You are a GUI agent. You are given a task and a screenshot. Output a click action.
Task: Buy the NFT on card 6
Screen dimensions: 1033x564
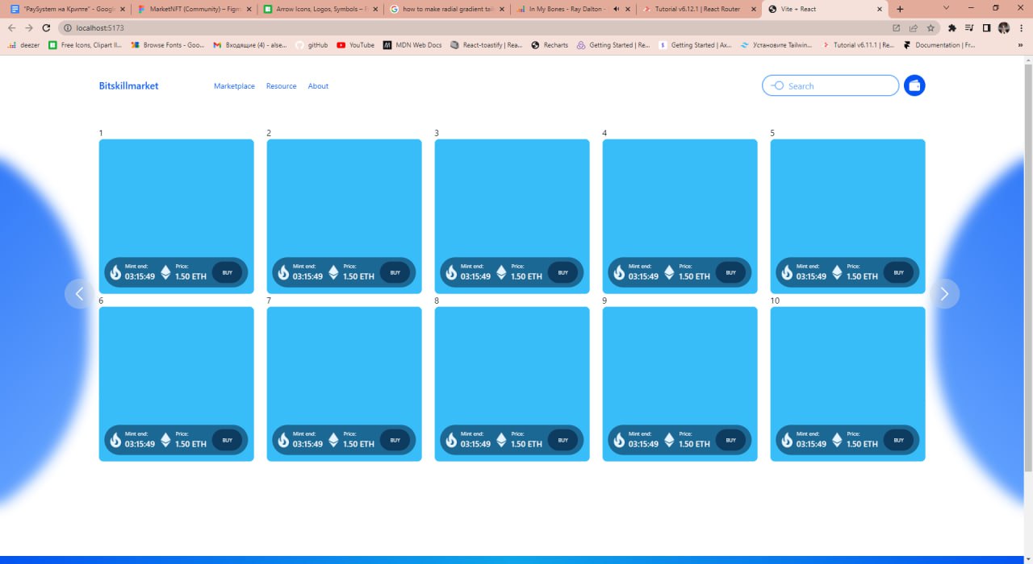point(227,440)
